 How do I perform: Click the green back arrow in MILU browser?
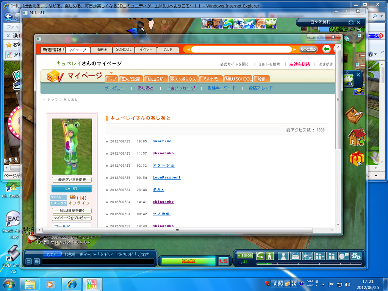[326, 49]
